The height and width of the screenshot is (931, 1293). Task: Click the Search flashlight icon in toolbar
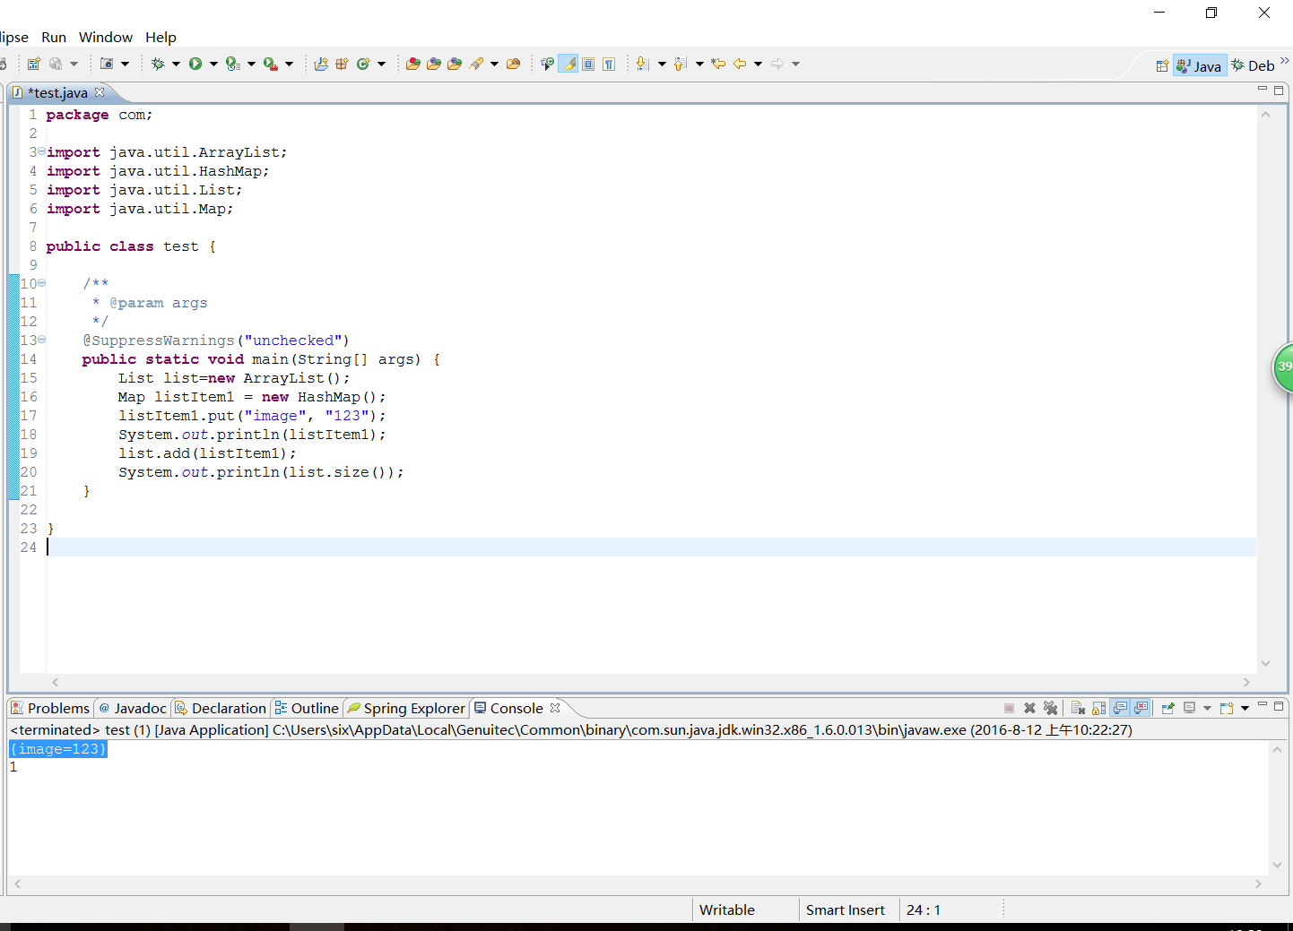pos(476,64)
